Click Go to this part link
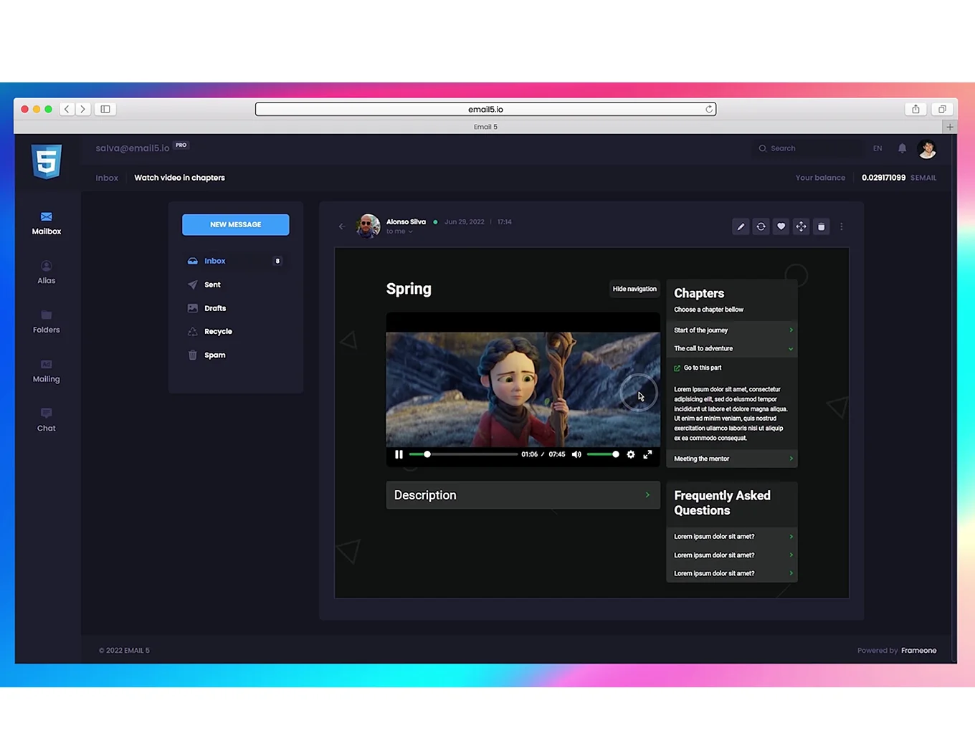The image size is (975, 731). [702, 368]
